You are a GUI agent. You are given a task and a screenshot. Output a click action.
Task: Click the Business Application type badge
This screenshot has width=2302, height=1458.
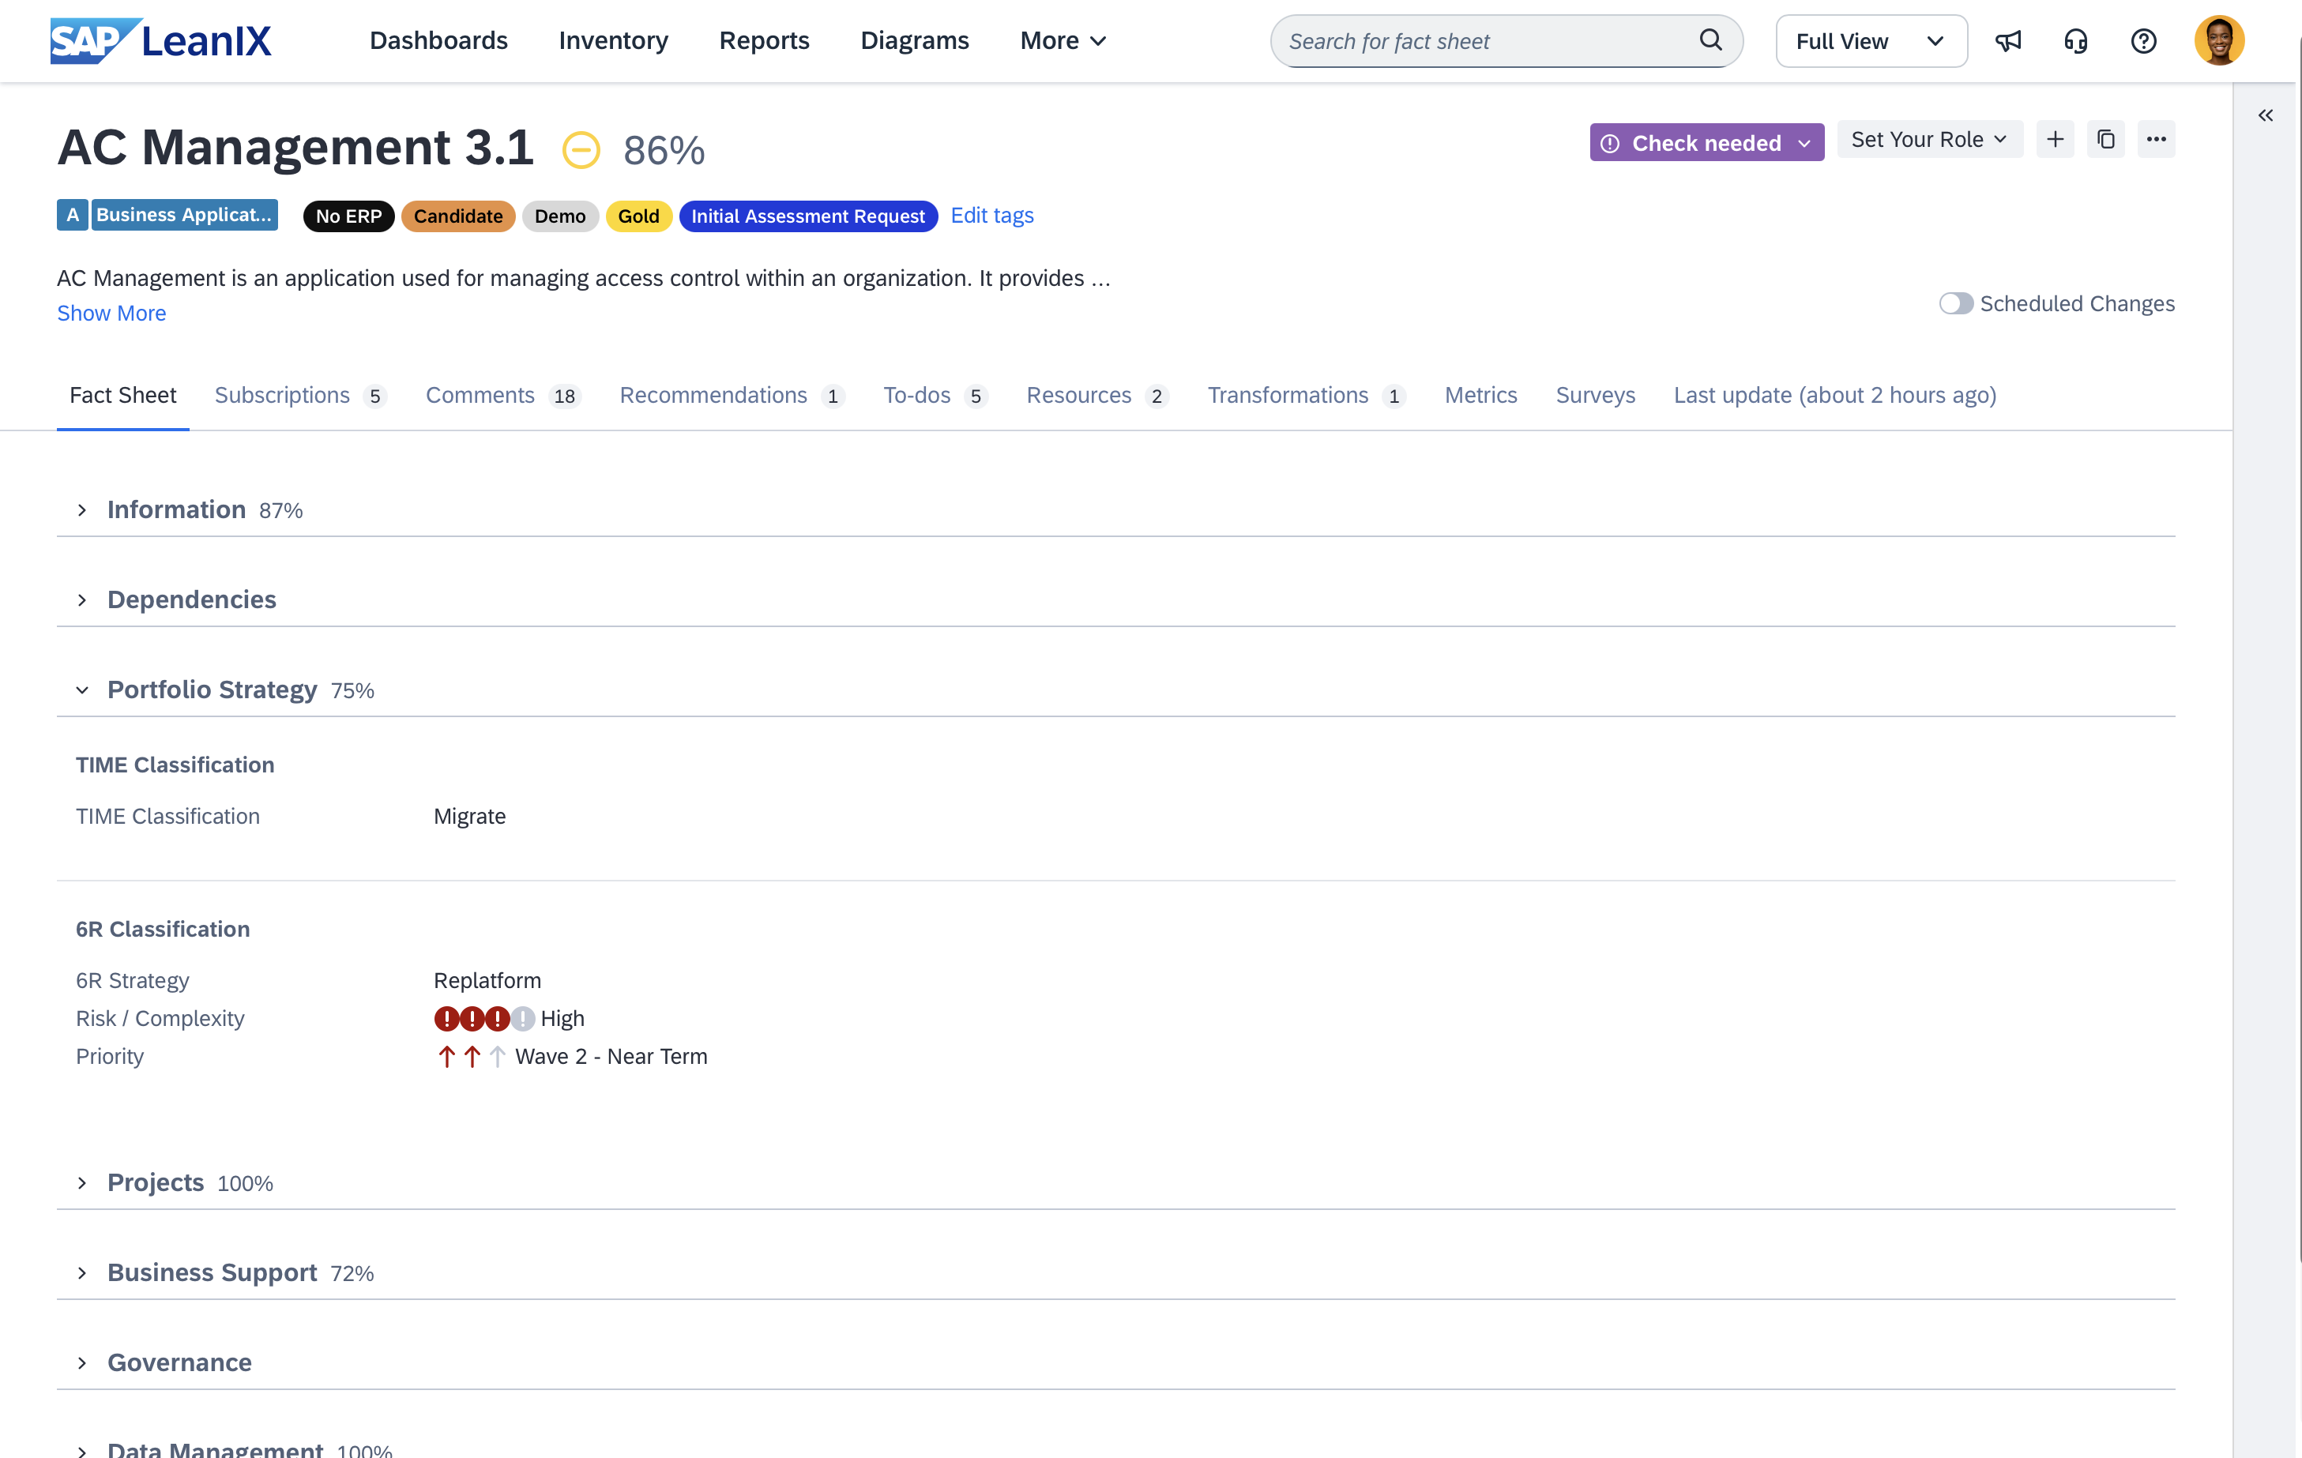click(x=167, y=215)
